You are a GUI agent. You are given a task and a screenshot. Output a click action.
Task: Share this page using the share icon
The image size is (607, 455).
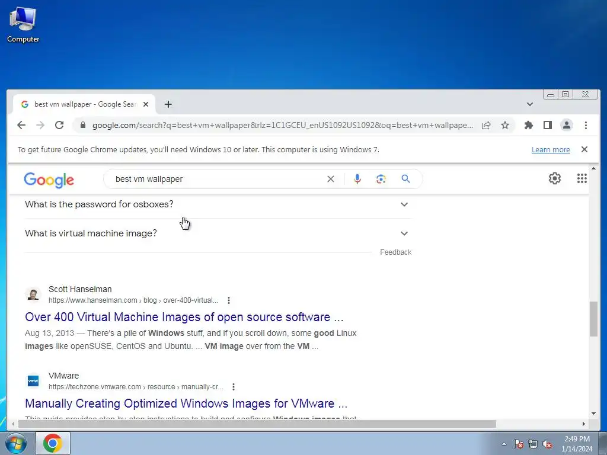pos(486,125)
